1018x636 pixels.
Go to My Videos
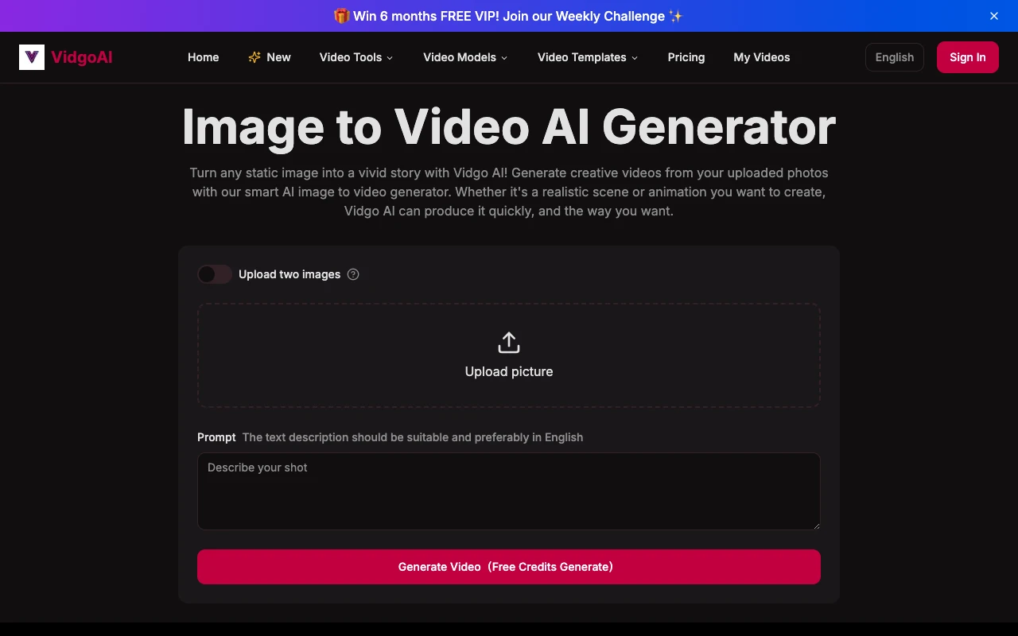point(761,57)
